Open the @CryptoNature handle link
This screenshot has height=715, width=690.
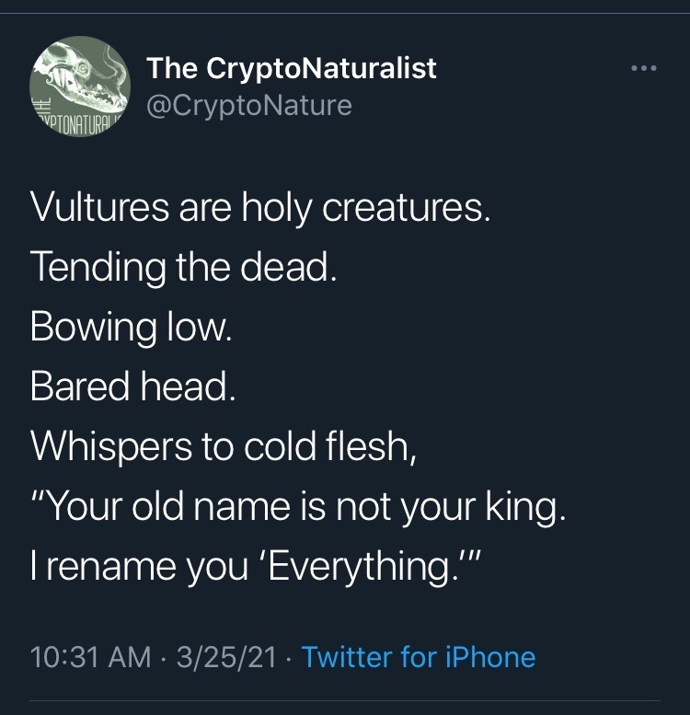click(x=249, y=105)
